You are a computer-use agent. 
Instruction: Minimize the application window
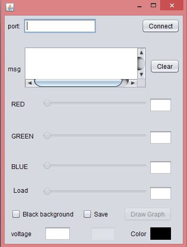[139, 6]
